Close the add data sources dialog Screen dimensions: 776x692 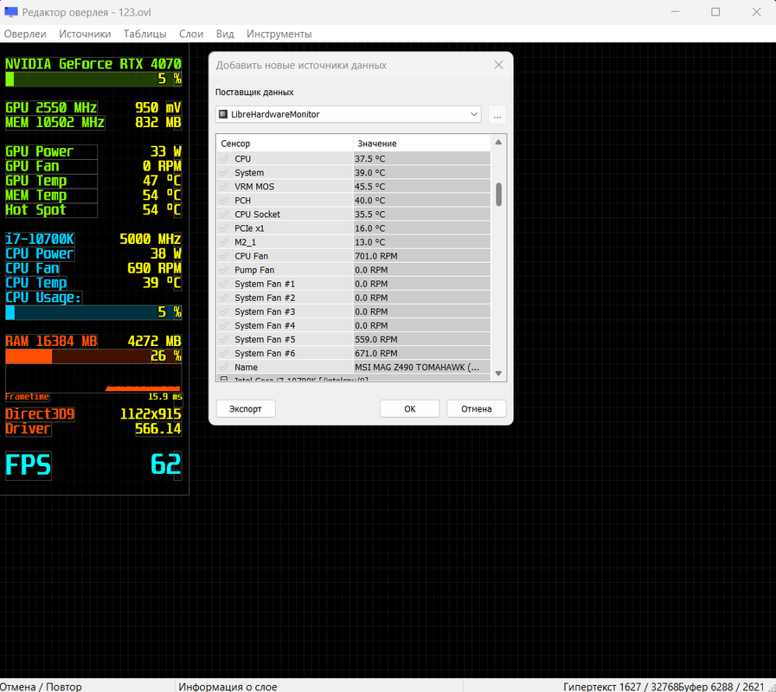click(x=498, y=66)
